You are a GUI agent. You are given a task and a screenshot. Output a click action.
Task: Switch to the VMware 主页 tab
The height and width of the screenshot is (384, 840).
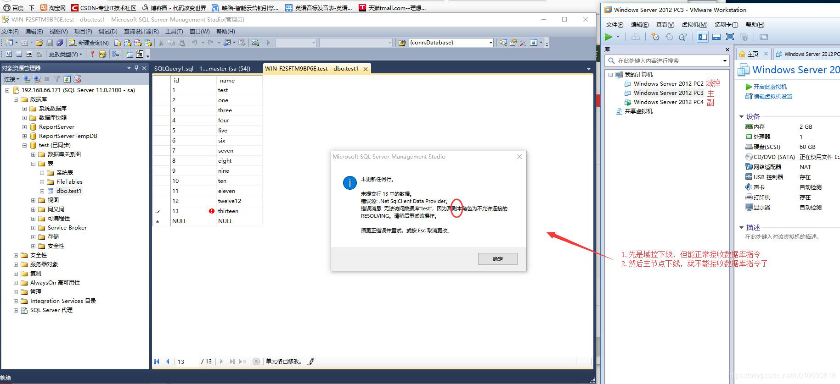(753, 54)
